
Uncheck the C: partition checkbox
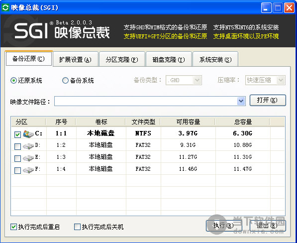point(17,134)
